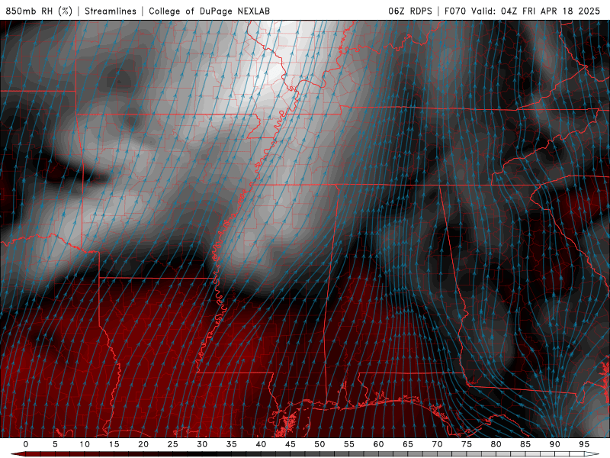The width and height of the screenshot is (610, 458).
Task: Click the '0' colorbar value
Action: click(x=26, y=444)
